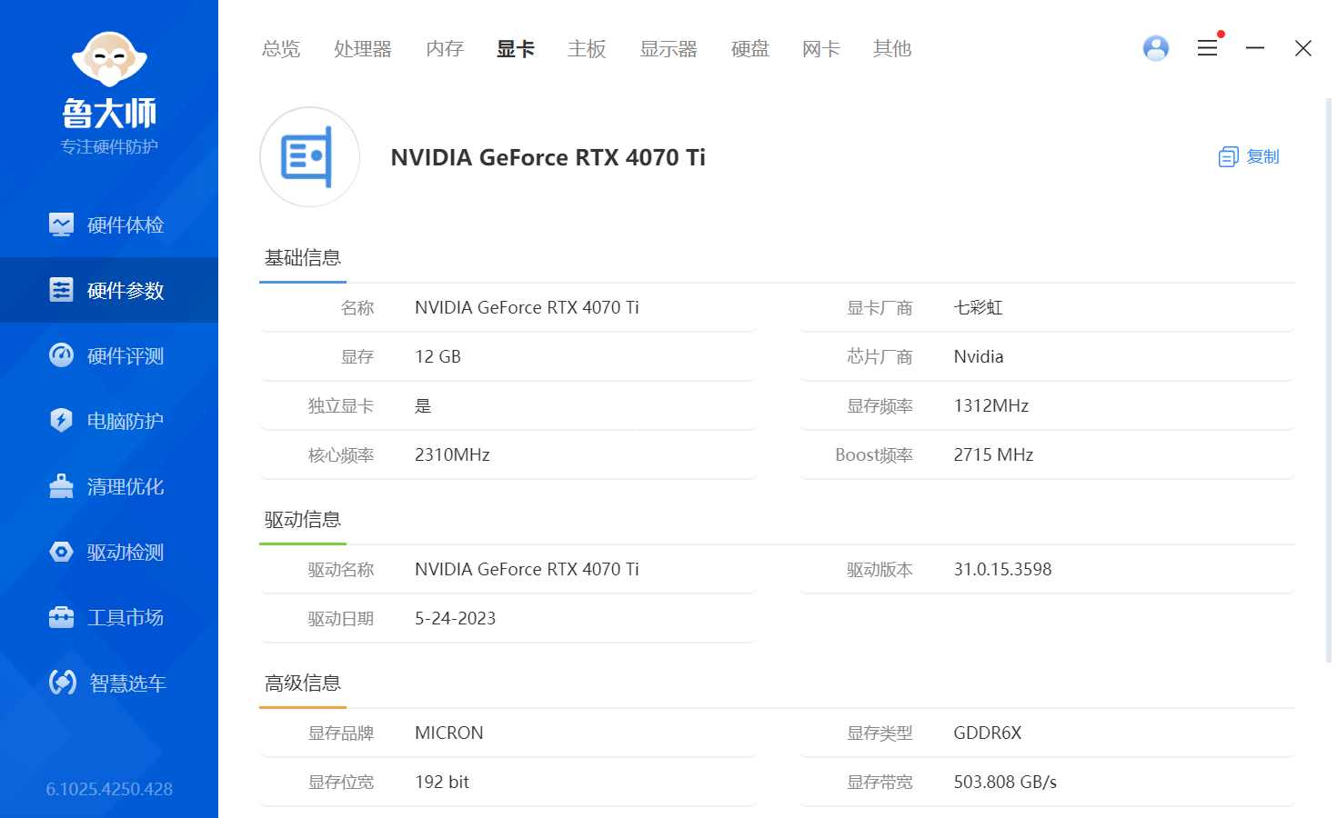Click the 芯片厂商 value Nvidia
1337x818 pixels.
(979, 356)
